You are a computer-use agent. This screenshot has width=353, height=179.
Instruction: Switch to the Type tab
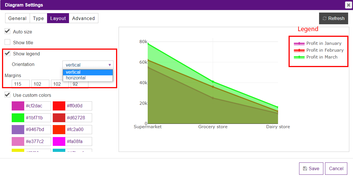click(38, 18)
